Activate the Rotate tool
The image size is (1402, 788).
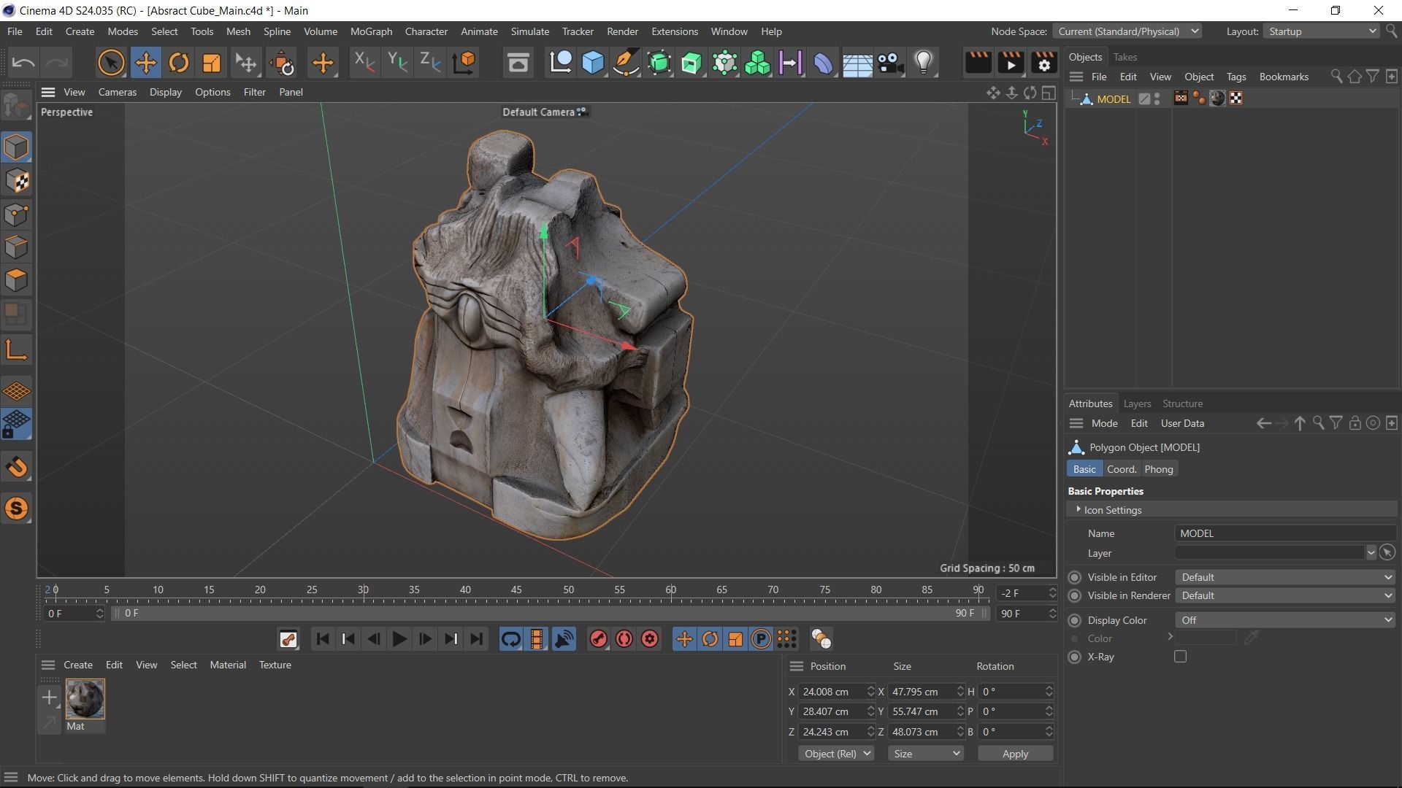(178, 63)
